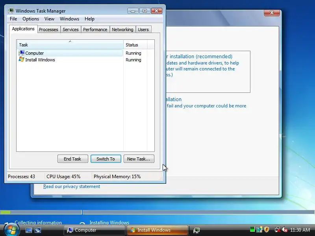The width and height of the screenshot is (315, 236).
Task: Click Running status for Computer
Action: (133, 53)
